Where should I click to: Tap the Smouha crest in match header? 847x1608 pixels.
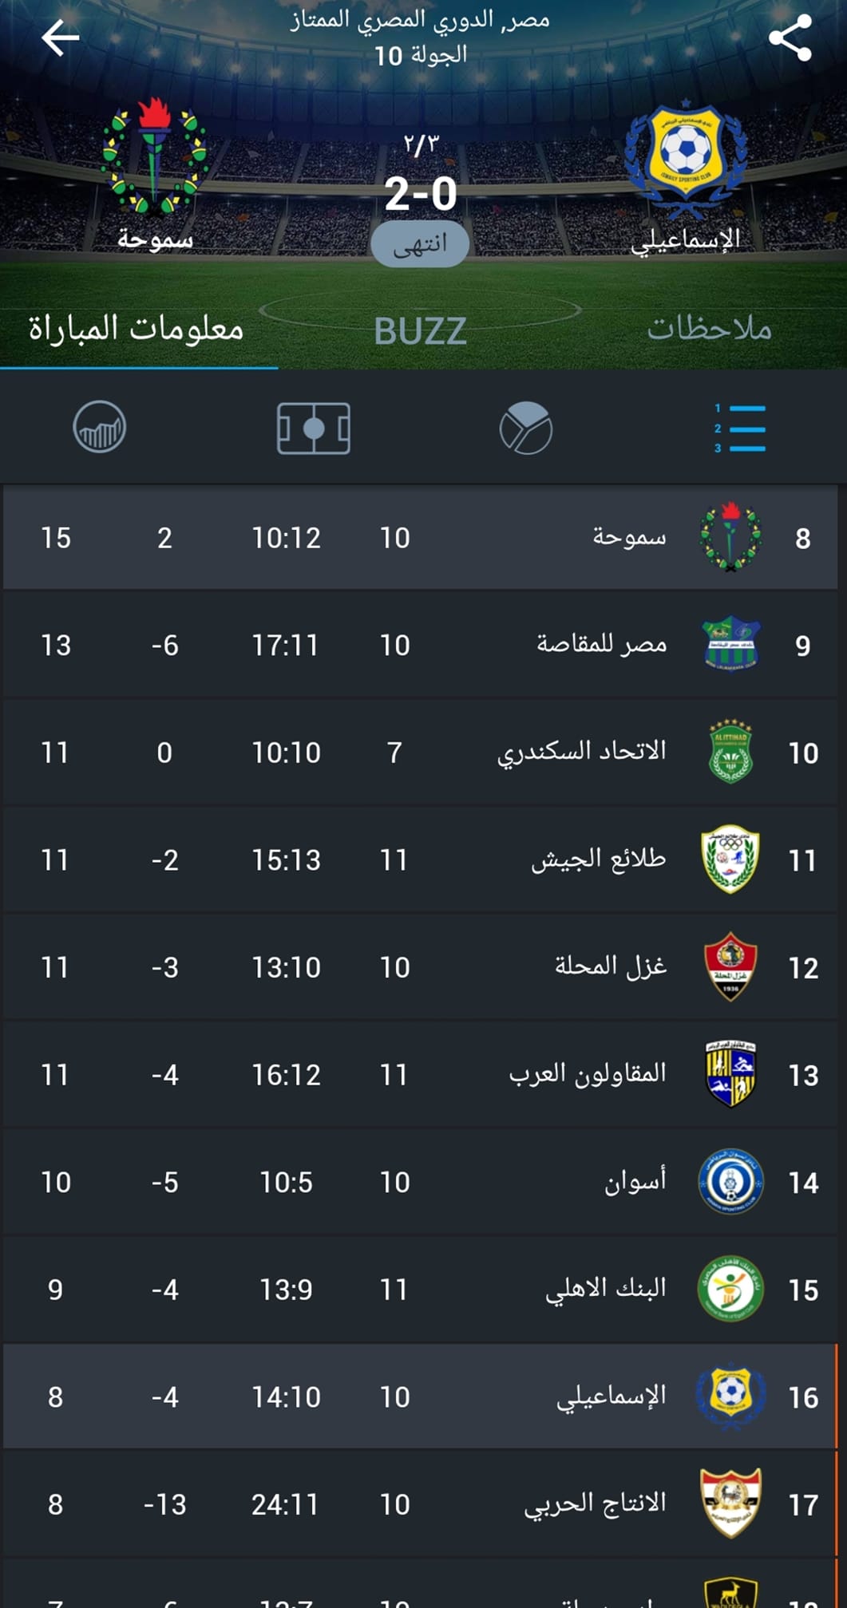154,157
